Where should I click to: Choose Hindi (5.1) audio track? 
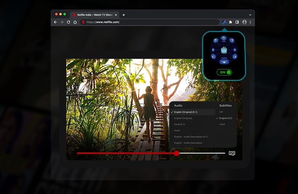[179, 124]
